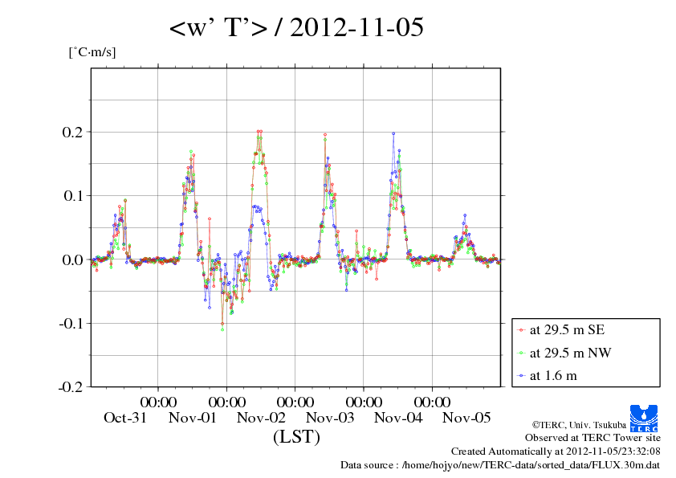Click the -0.2 y-axis tick label
676x478 pixels.
coord(71,387)
